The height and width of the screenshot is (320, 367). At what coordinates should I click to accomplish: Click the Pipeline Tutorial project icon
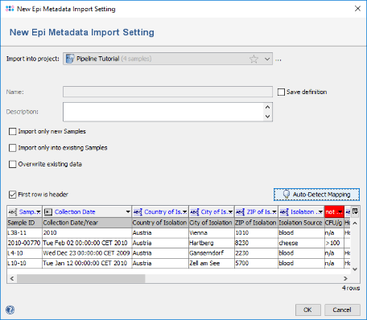70,59
